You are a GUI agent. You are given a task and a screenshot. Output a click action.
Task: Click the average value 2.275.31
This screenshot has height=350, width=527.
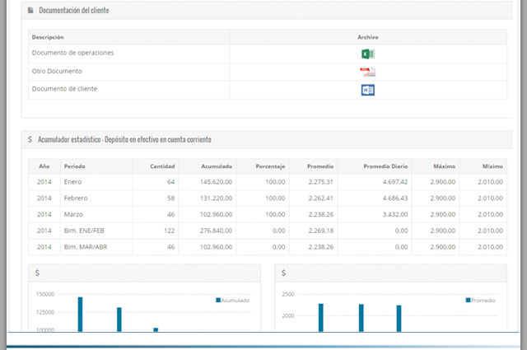pos(321,182)
